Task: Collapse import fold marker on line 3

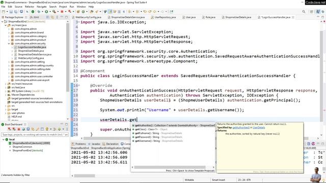Action: (79, 22)
